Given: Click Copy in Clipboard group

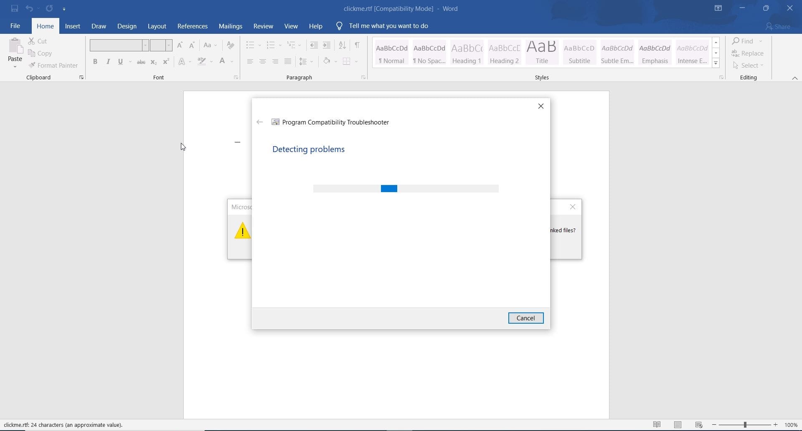Looking at the screenshot, I should (x=40, y=53).
